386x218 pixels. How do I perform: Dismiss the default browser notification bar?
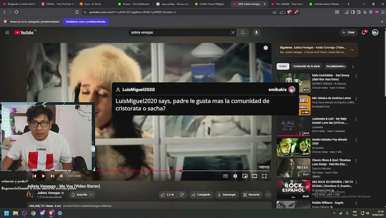[382, 22]
